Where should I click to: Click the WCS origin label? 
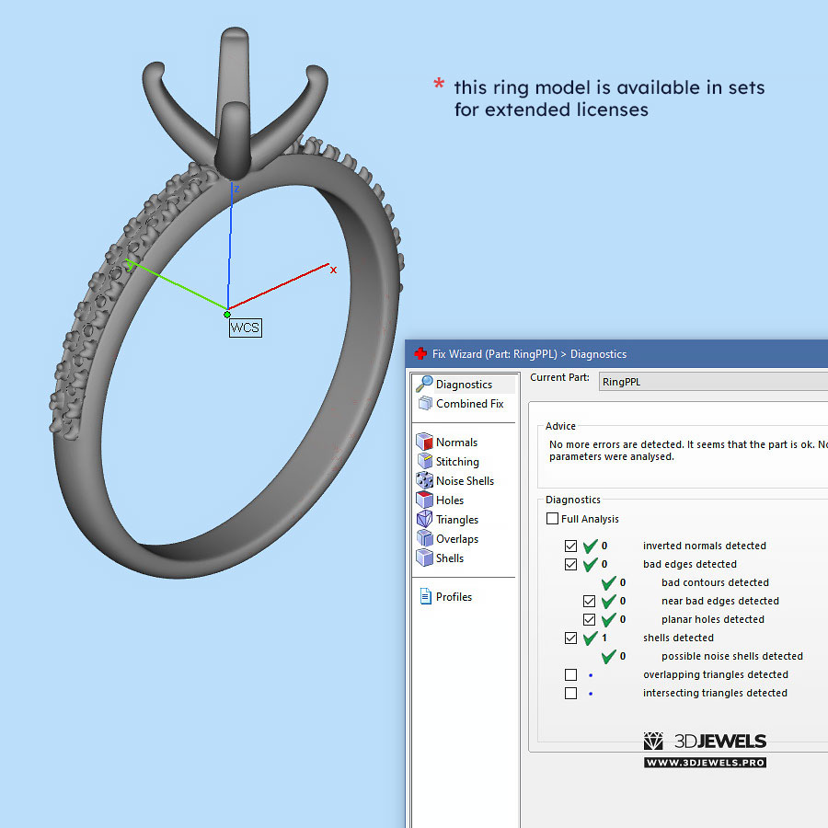[x=245, y=328]
